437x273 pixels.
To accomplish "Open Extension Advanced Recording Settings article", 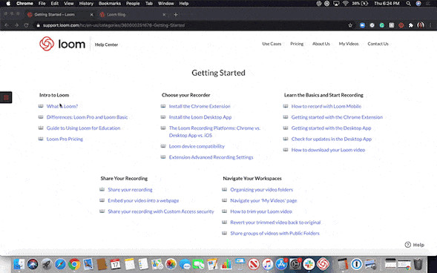I will [x=211, y=157].
